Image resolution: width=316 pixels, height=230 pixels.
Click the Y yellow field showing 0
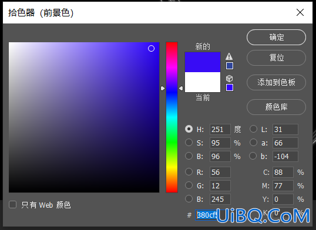[283, 199]
